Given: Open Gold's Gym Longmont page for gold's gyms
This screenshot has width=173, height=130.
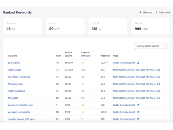Looking at the screenshot, I should point(124,63).
